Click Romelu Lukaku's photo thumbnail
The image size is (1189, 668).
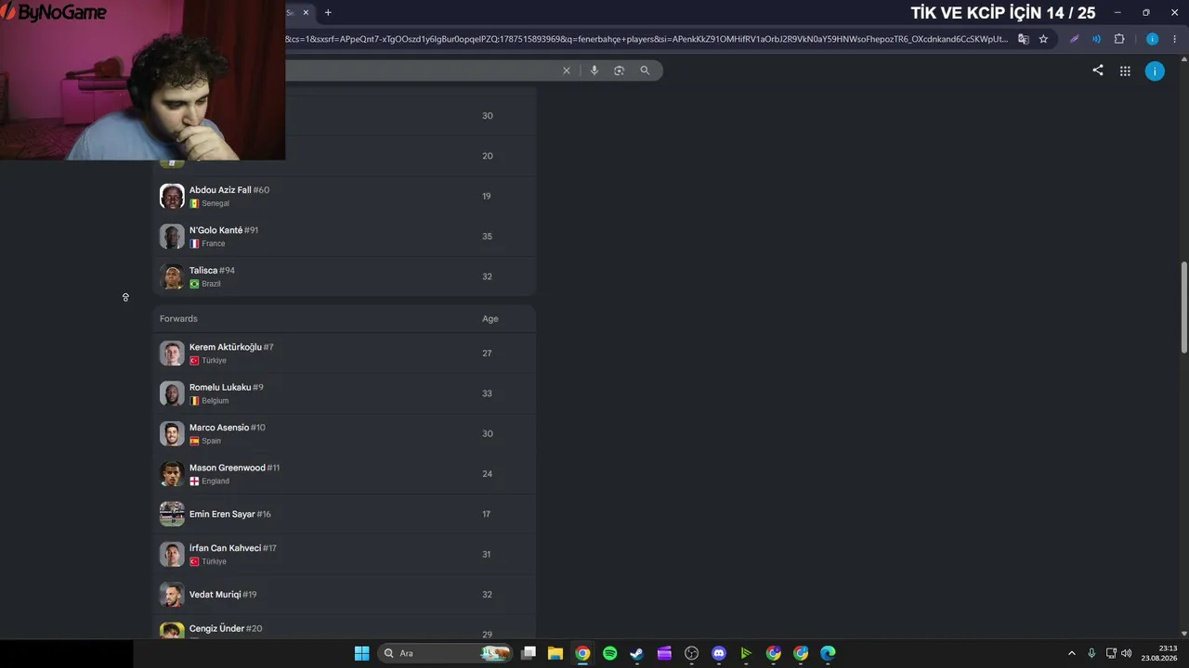point(172,393)
